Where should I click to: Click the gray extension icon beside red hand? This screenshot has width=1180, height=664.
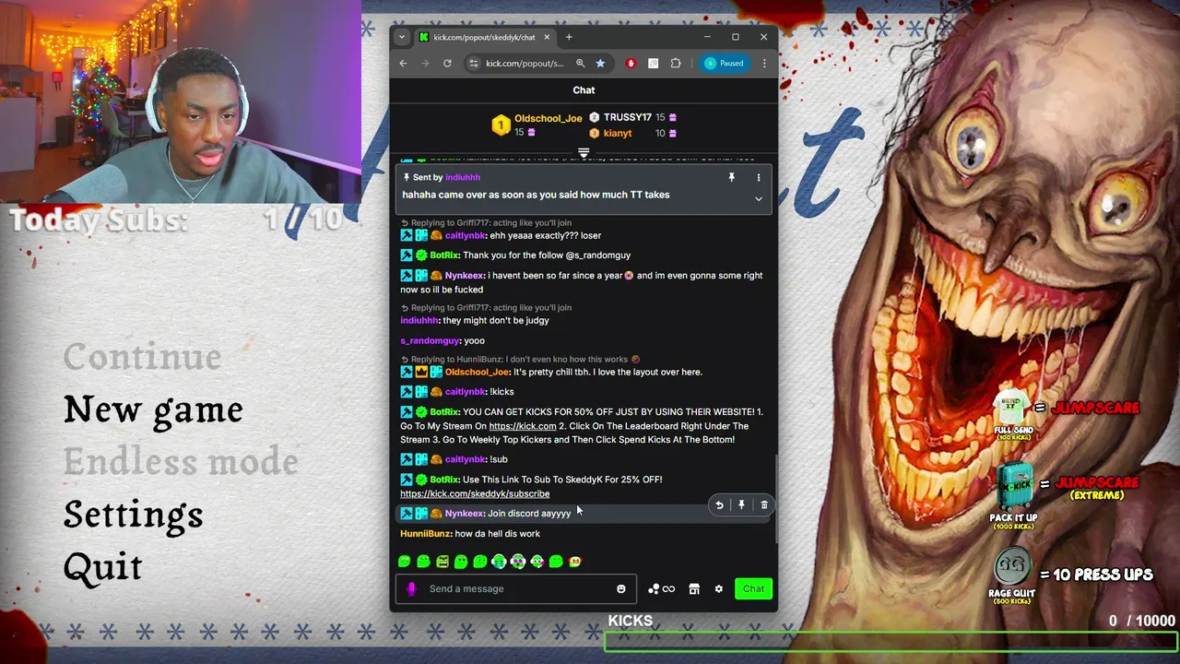pyautogui.click(x=653, y=64)
